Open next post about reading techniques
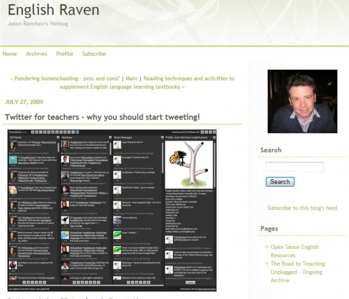The width and height of the screenshot is (349, 299). [x=147, y=83]
